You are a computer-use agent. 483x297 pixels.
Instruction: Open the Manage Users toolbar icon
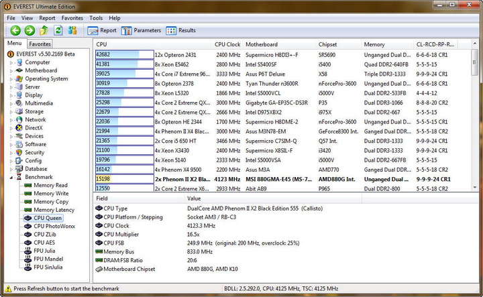[72, 30]
